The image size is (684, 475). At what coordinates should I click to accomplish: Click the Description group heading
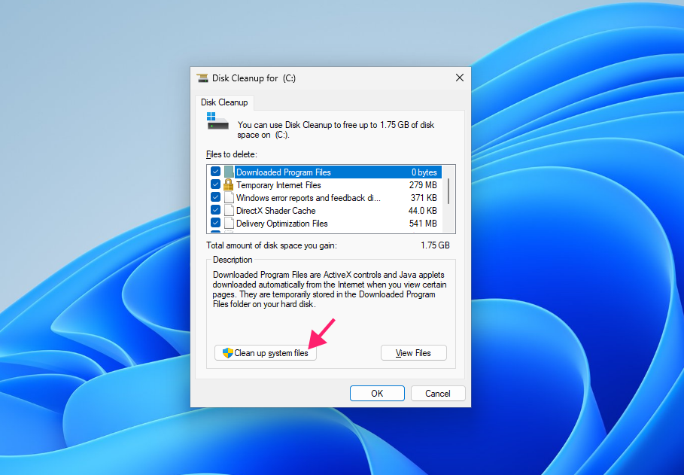pyautogui.click(x=233, y=260)
